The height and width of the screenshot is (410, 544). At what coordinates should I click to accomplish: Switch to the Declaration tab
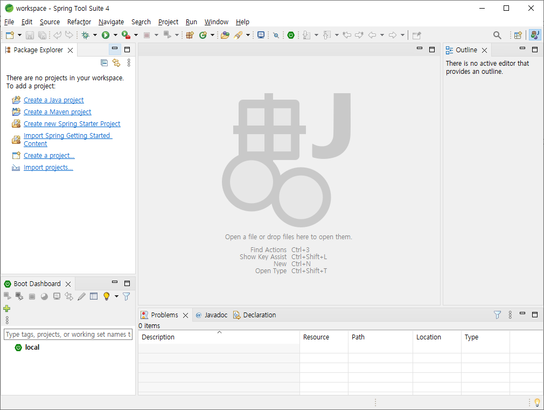pos(254,315)
